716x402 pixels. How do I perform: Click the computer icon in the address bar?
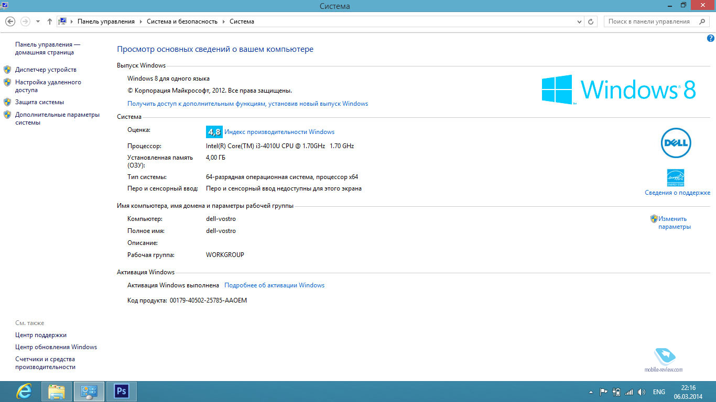62,21
